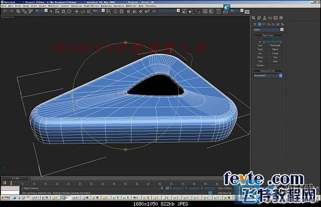Toggle Angle Snap icon
Screen dimensions: 321x207
(135, 11)
